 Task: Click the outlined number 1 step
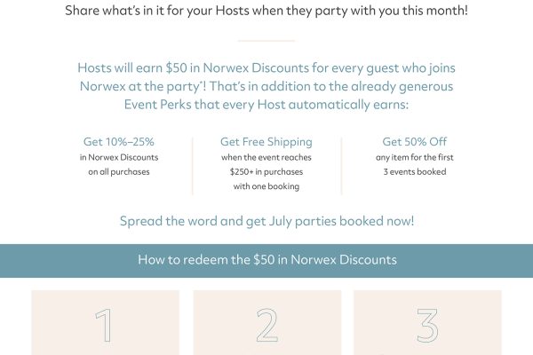105,326
